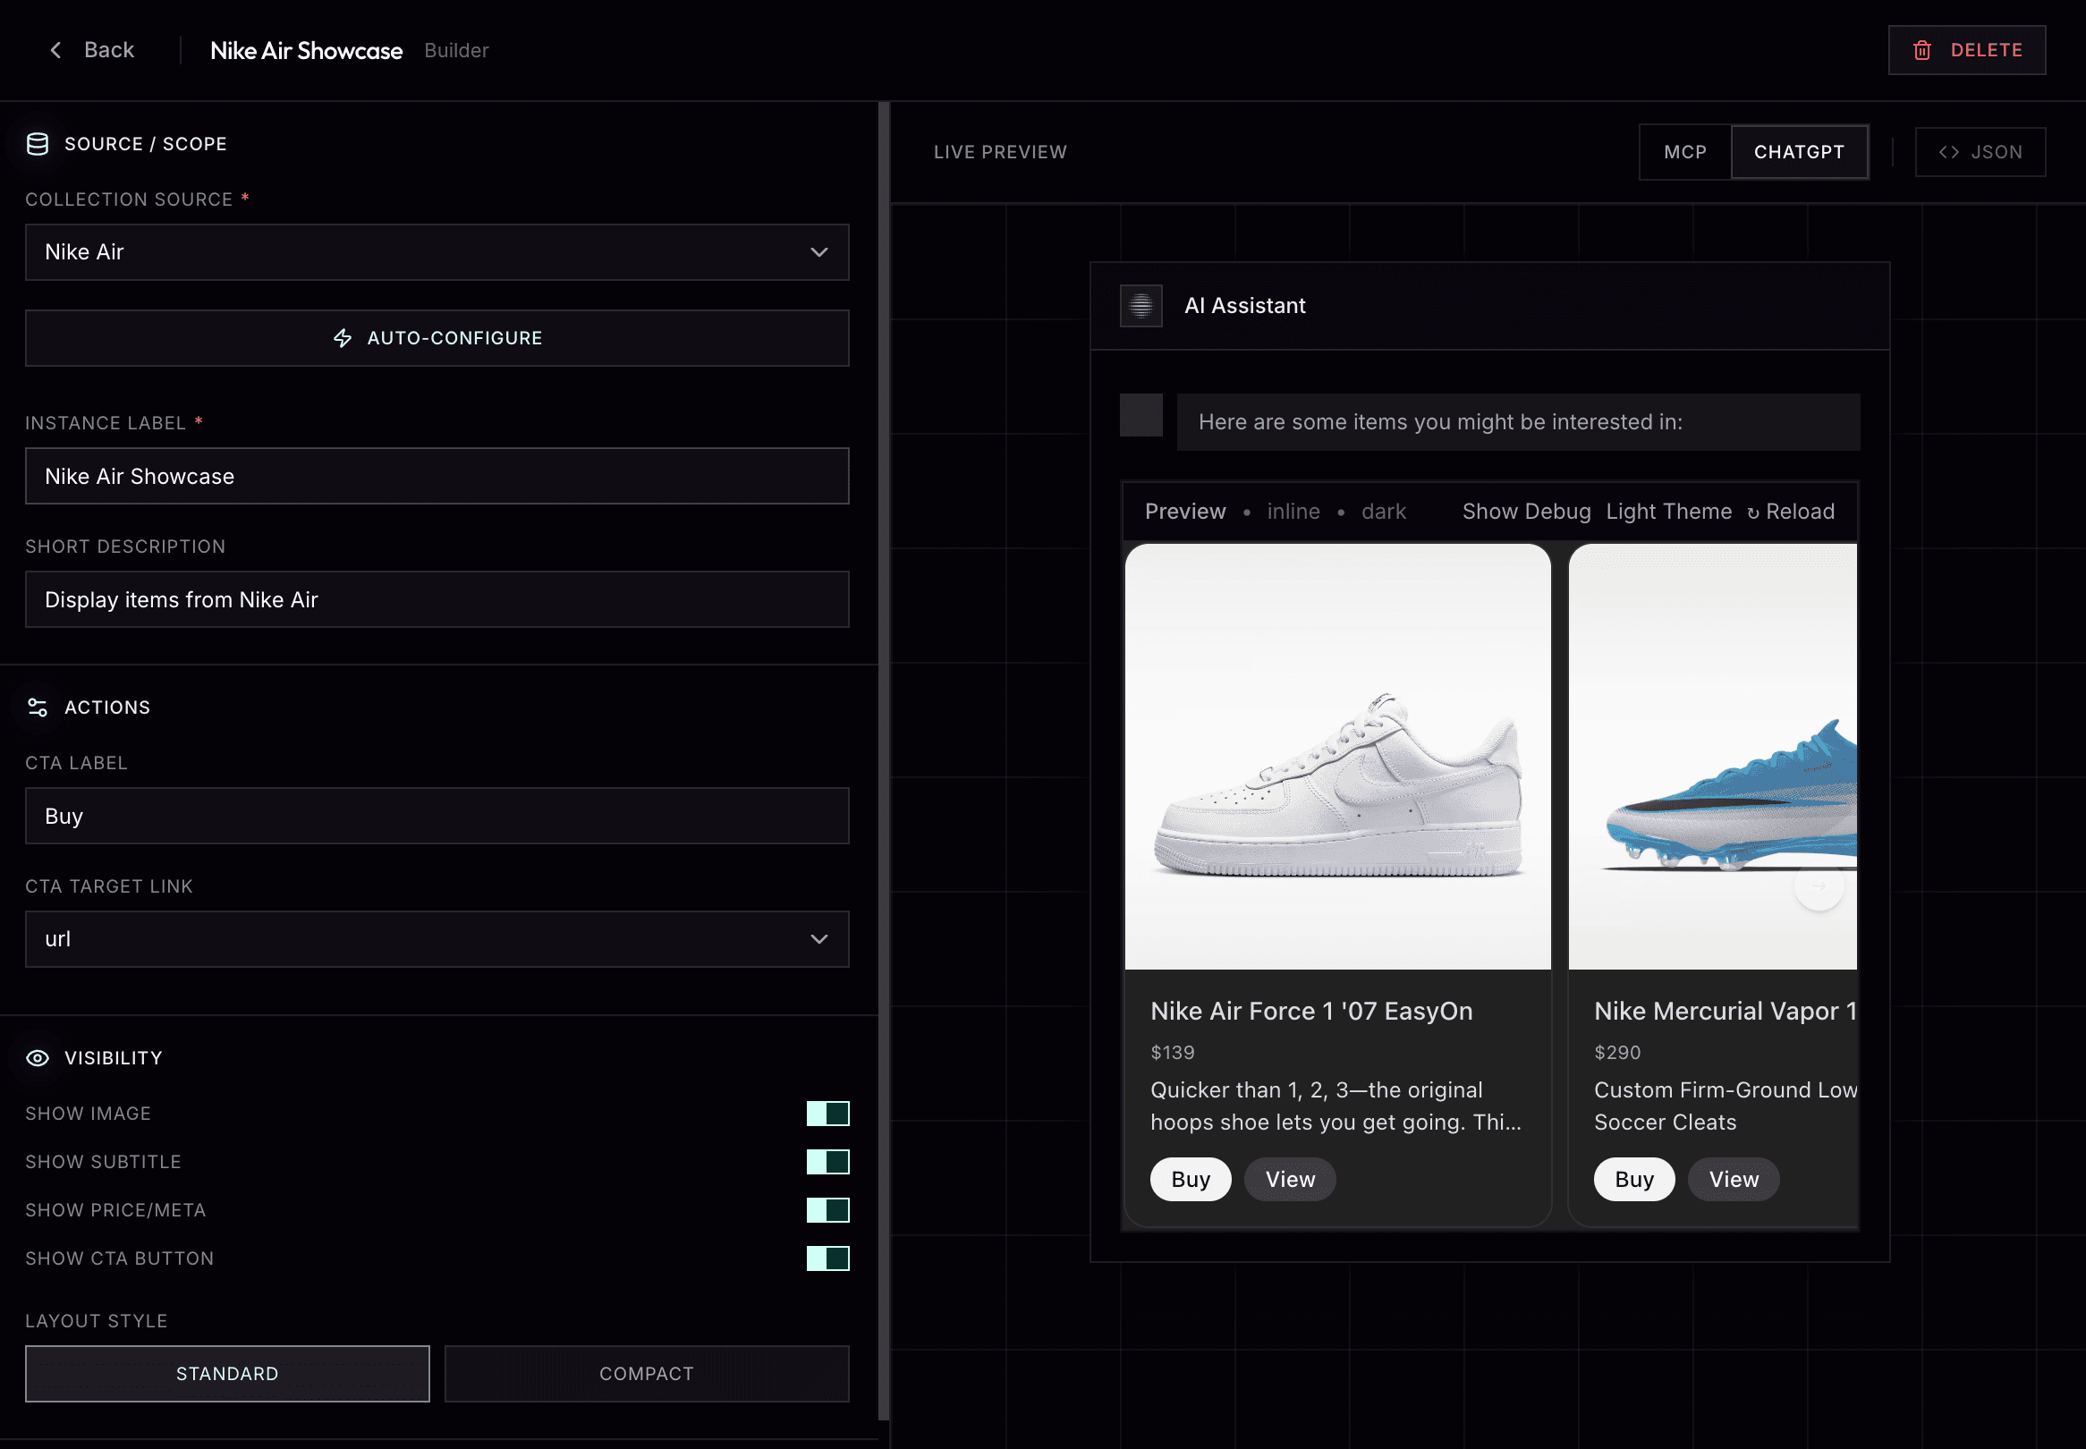Click the Back link
2086x1449 pixels.
[90, 50]
